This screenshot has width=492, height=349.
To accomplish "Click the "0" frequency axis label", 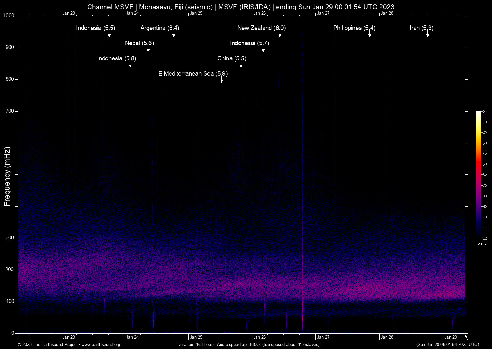I will (13, 333).
